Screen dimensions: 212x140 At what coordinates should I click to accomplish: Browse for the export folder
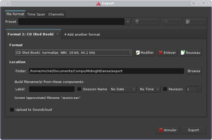click(x=194, y=71)
